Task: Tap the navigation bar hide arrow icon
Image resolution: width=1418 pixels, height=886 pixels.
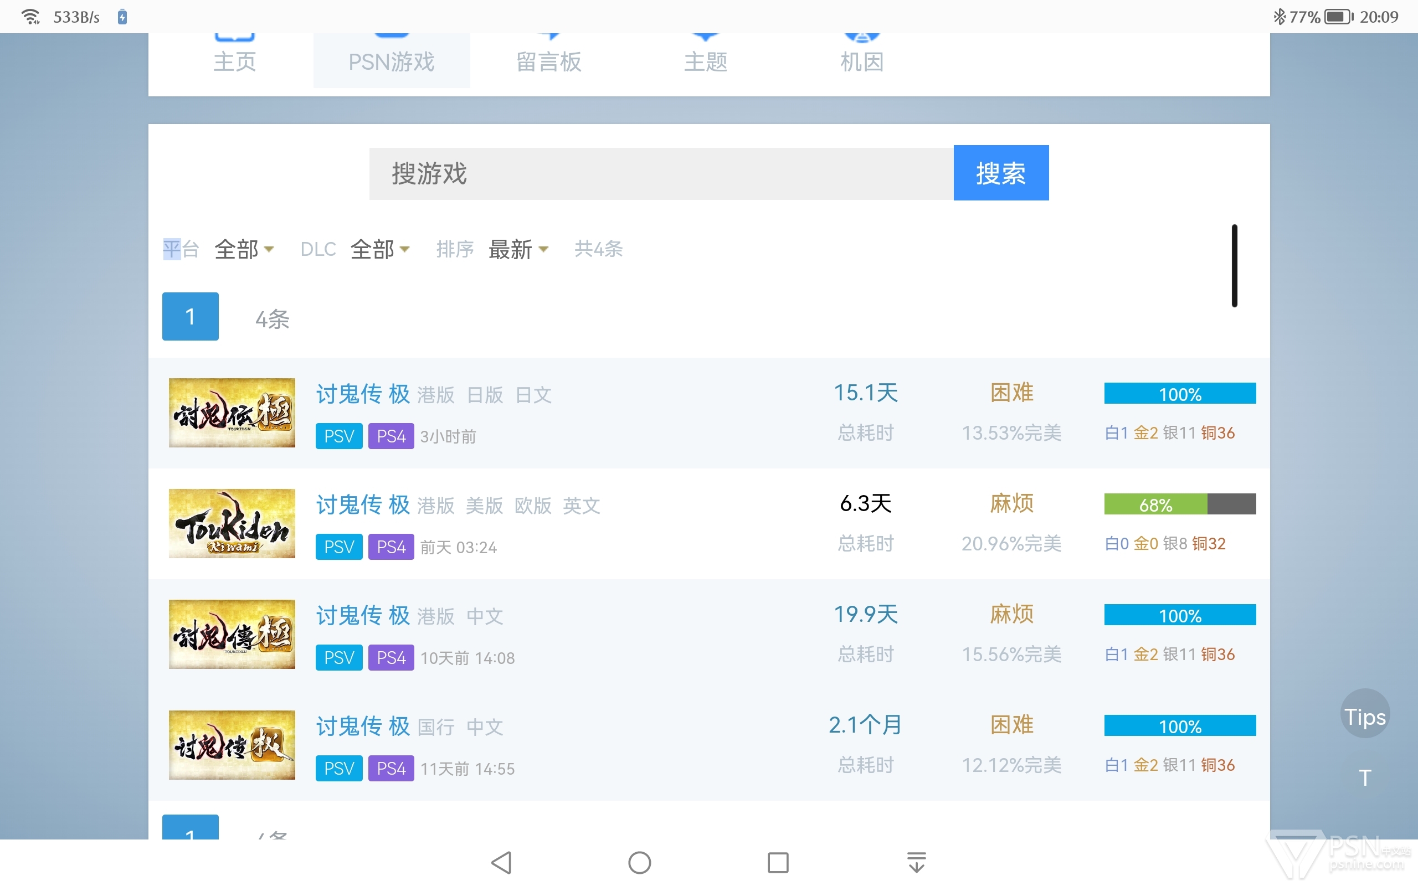Action: tap(916, 863)
